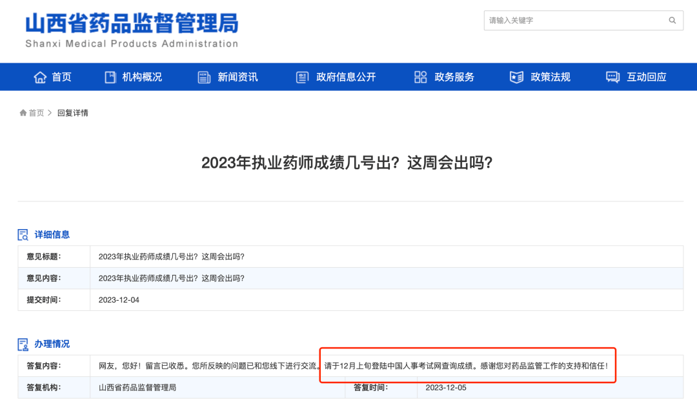Focus the keyword search input field
This screenshot has height=411, width=697.
583,21
